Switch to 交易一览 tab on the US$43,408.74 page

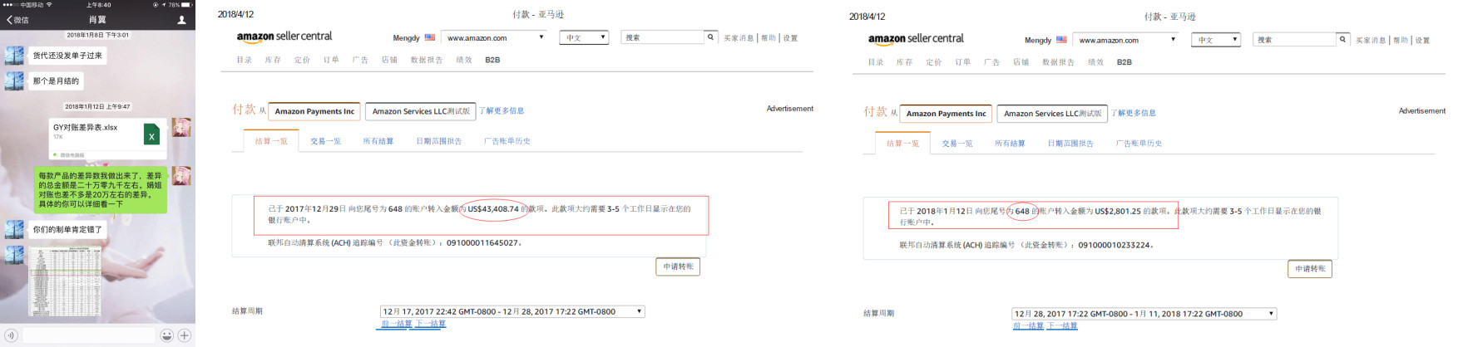pos(325,141)
